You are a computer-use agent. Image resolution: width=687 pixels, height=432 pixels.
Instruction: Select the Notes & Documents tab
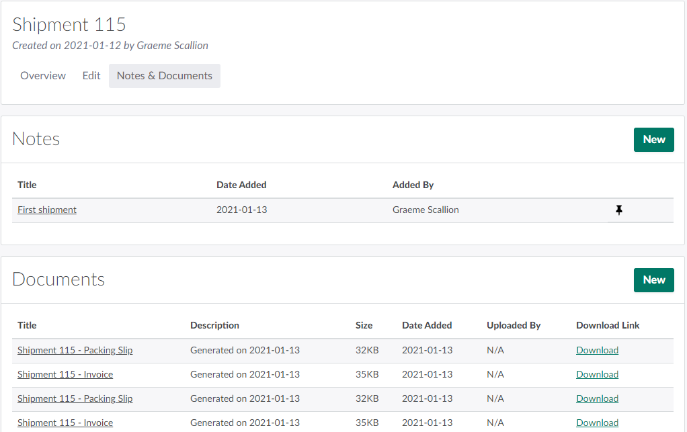click(x=165, y=76)
